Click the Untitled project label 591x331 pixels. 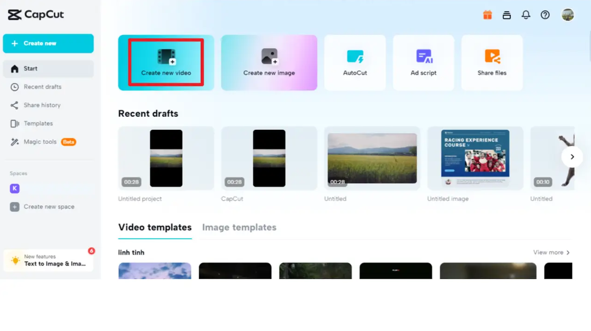[140, 199]
